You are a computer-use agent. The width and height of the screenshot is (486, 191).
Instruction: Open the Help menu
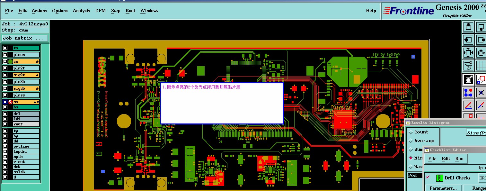pyautogui.click(x=371, y=11)
